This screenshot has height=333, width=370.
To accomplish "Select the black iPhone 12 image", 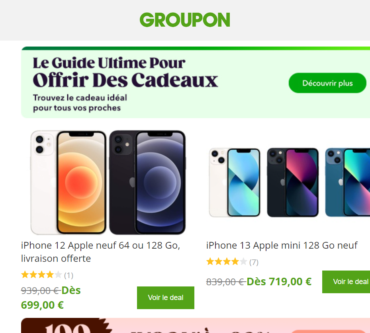I will tap(147, 182).
